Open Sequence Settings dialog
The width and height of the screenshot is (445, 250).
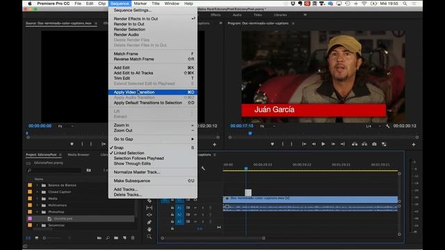[x=153, y=10]
